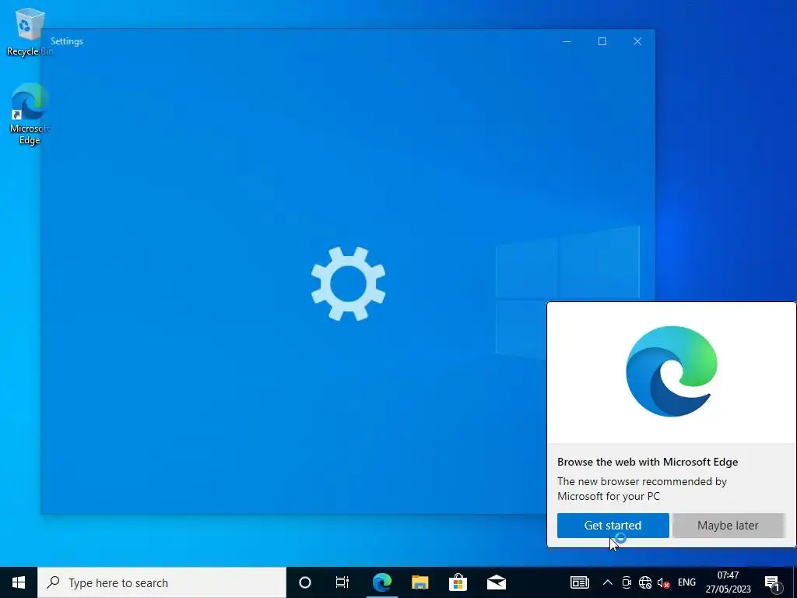
Task: Open the Windows Start menu
Action: pyautogui.click(x=19, y=582)
